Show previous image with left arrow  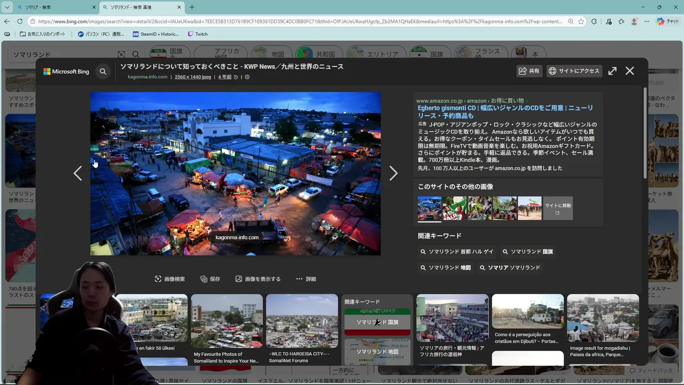pos(78,173)
